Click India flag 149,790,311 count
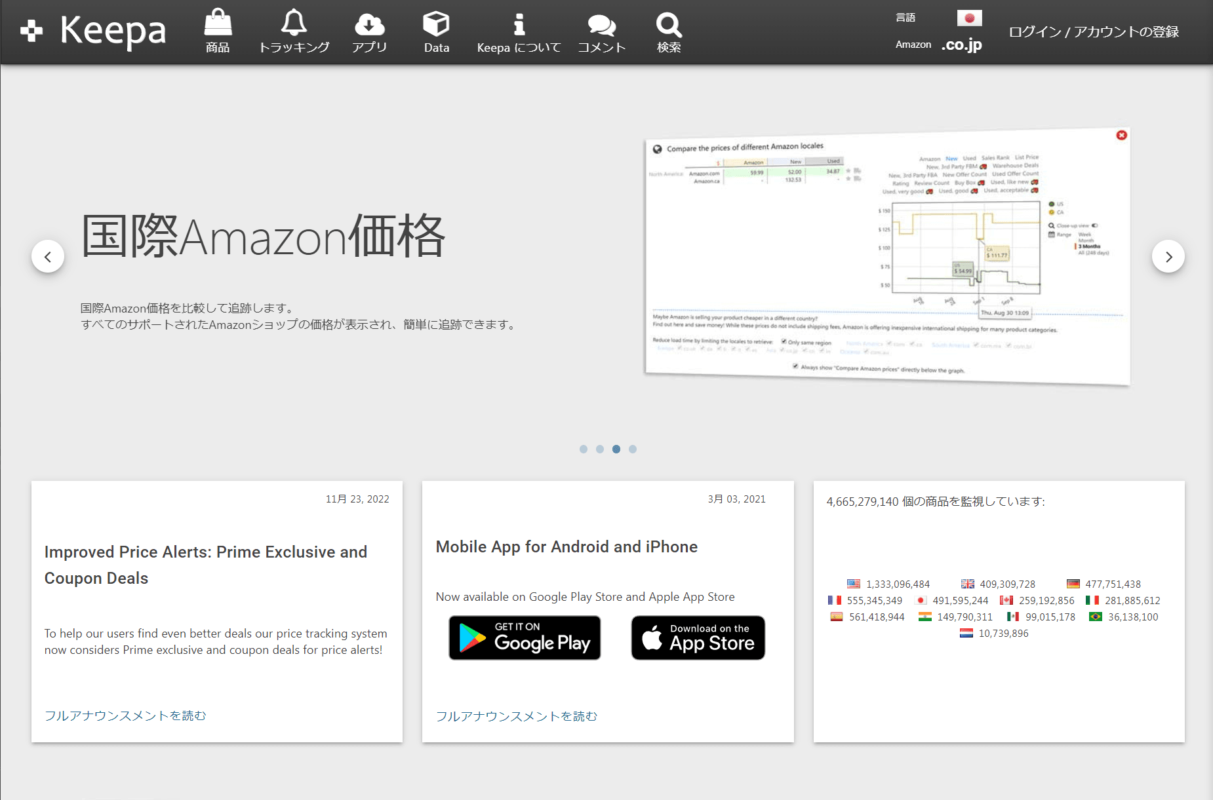 pos(956,617)
